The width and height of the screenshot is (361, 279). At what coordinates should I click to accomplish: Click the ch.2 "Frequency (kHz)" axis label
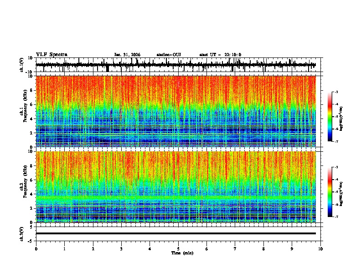[26, 181]
